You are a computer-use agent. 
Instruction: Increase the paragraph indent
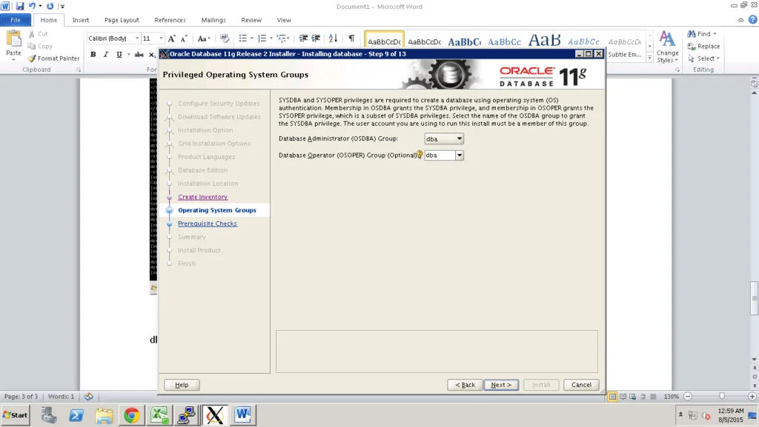316,38
